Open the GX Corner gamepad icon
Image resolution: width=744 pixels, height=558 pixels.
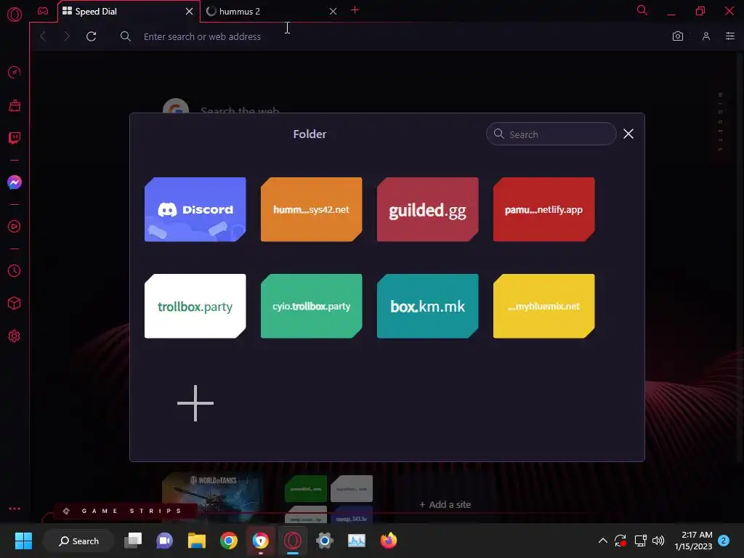click(43, 11)
